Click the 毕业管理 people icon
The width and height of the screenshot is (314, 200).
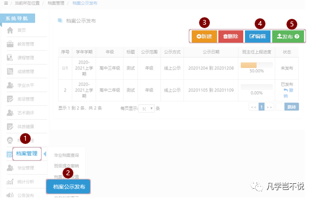coord(10,168)
